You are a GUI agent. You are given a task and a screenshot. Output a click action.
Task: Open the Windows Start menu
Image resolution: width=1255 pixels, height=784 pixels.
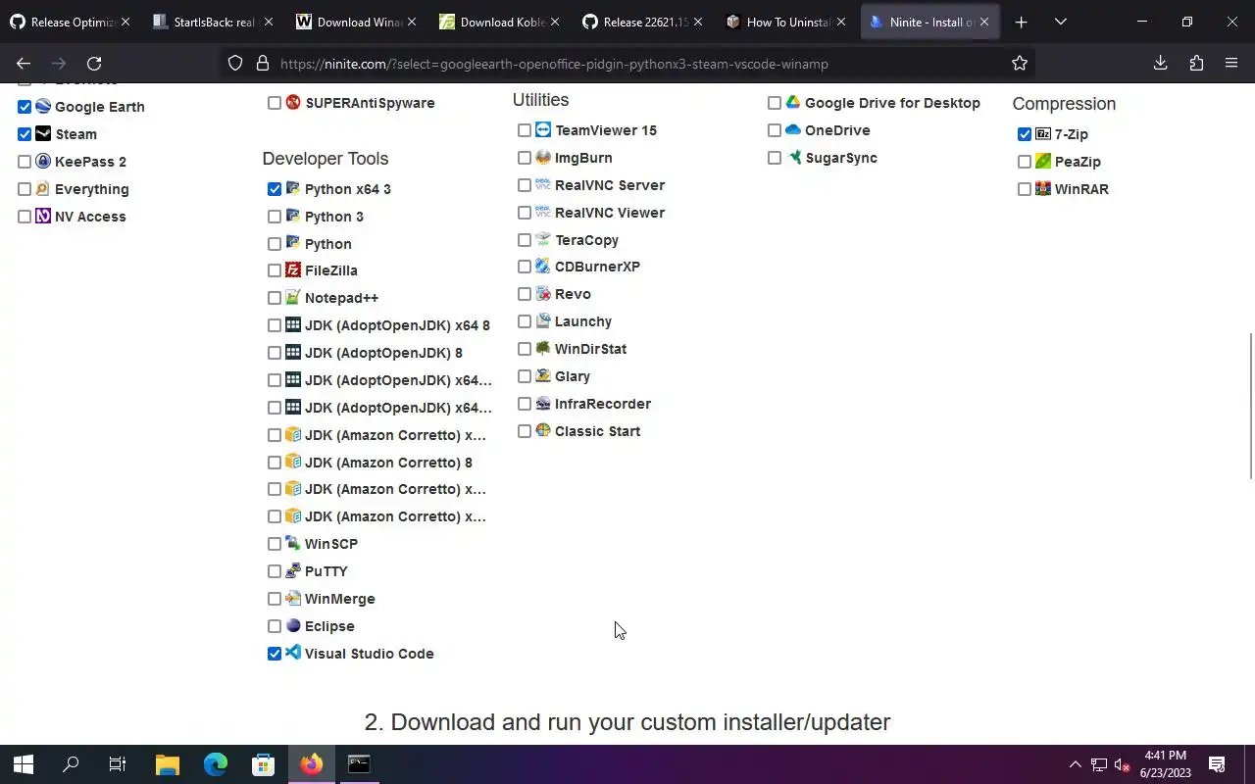click(x=24, y=764)
